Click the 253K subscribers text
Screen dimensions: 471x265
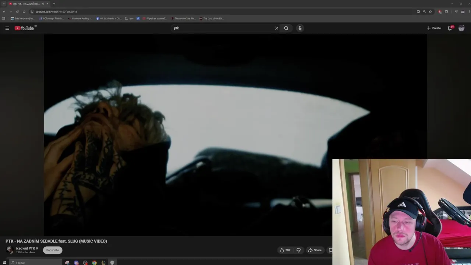point(26,252)
